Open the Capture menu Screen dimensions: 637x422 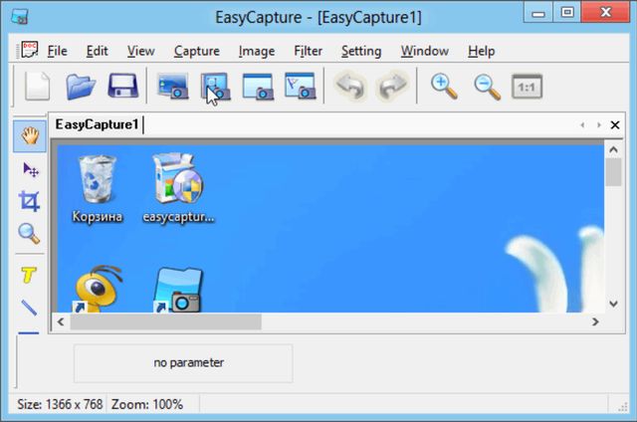(x=196, y=51)
